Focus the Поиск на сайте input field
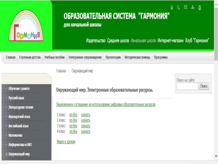 click(187, 86)
